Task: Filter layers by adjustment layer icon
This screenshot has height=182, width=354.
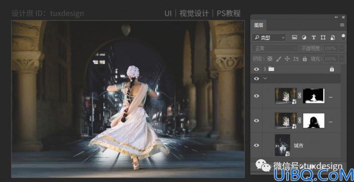Action: (304, 37)
